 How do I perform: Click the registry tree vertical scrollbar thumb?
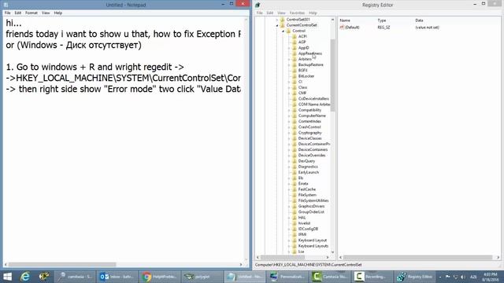(x=332, y=75)
